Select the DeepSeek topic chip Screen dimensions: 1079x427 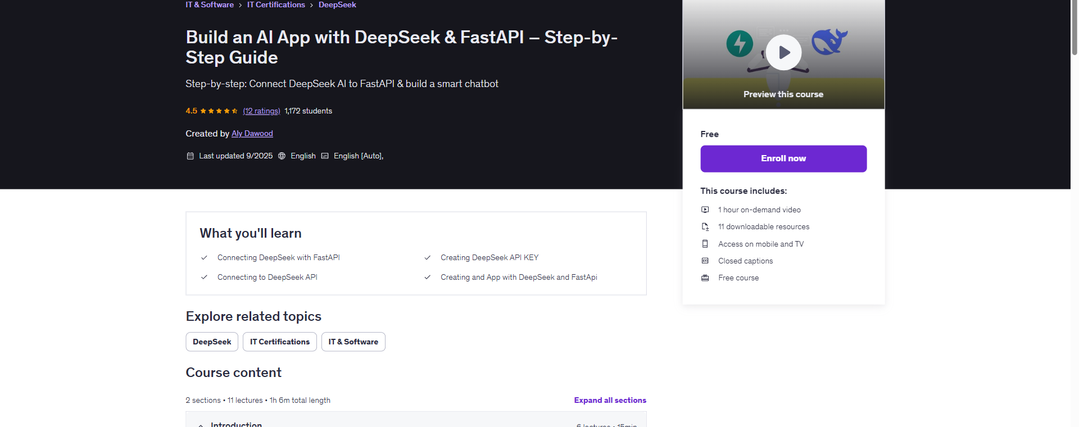(x=212, y=342)
